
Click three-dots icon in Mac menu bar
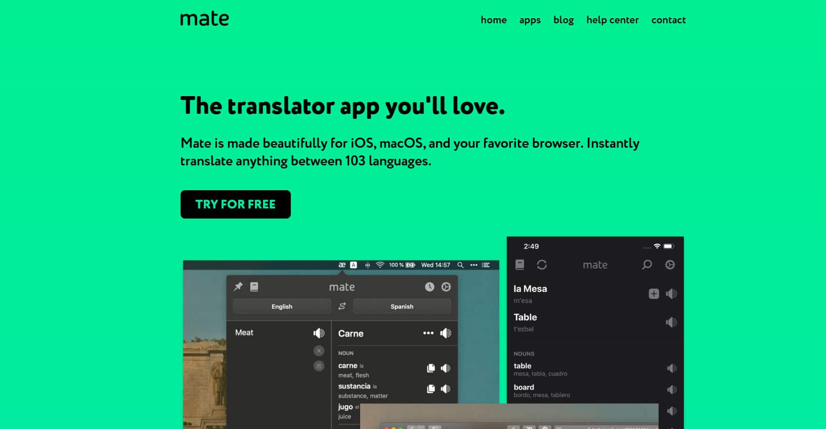click(473, 265)
